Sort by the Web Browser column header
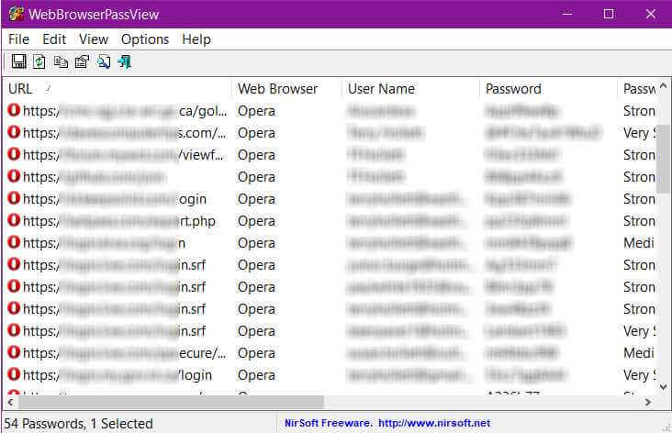This screenshot has height=433, width=672. tap(286, 89)
